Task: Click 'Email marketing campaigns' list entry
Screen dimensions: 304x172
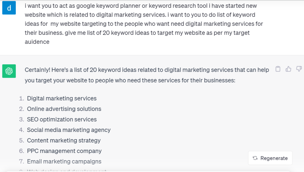Action: coord(64,161)
